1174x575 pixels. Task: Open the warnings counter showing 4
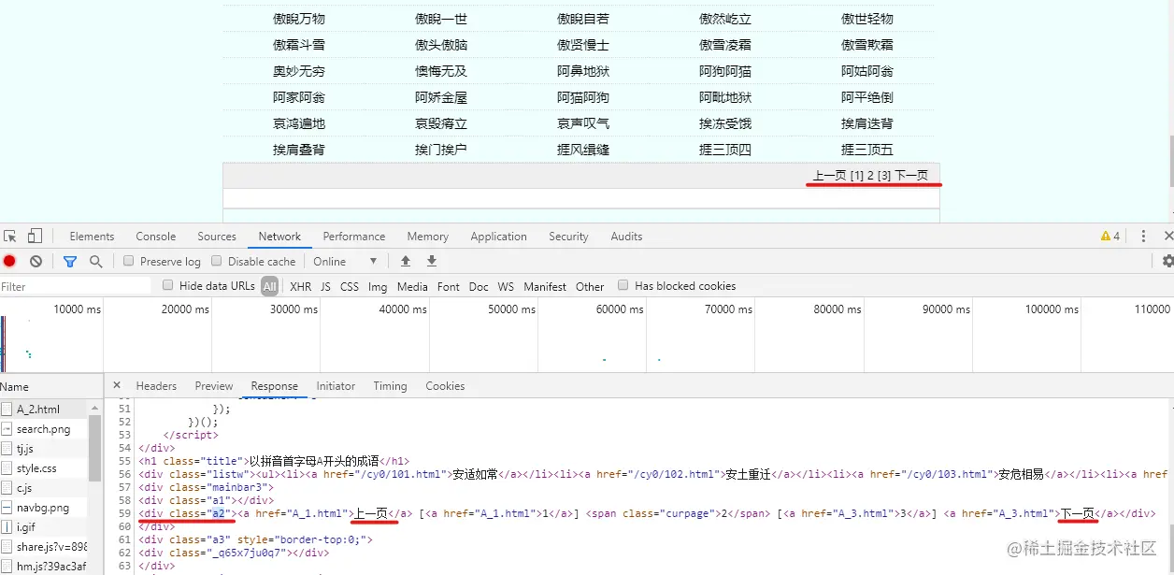click(1110, 237)
